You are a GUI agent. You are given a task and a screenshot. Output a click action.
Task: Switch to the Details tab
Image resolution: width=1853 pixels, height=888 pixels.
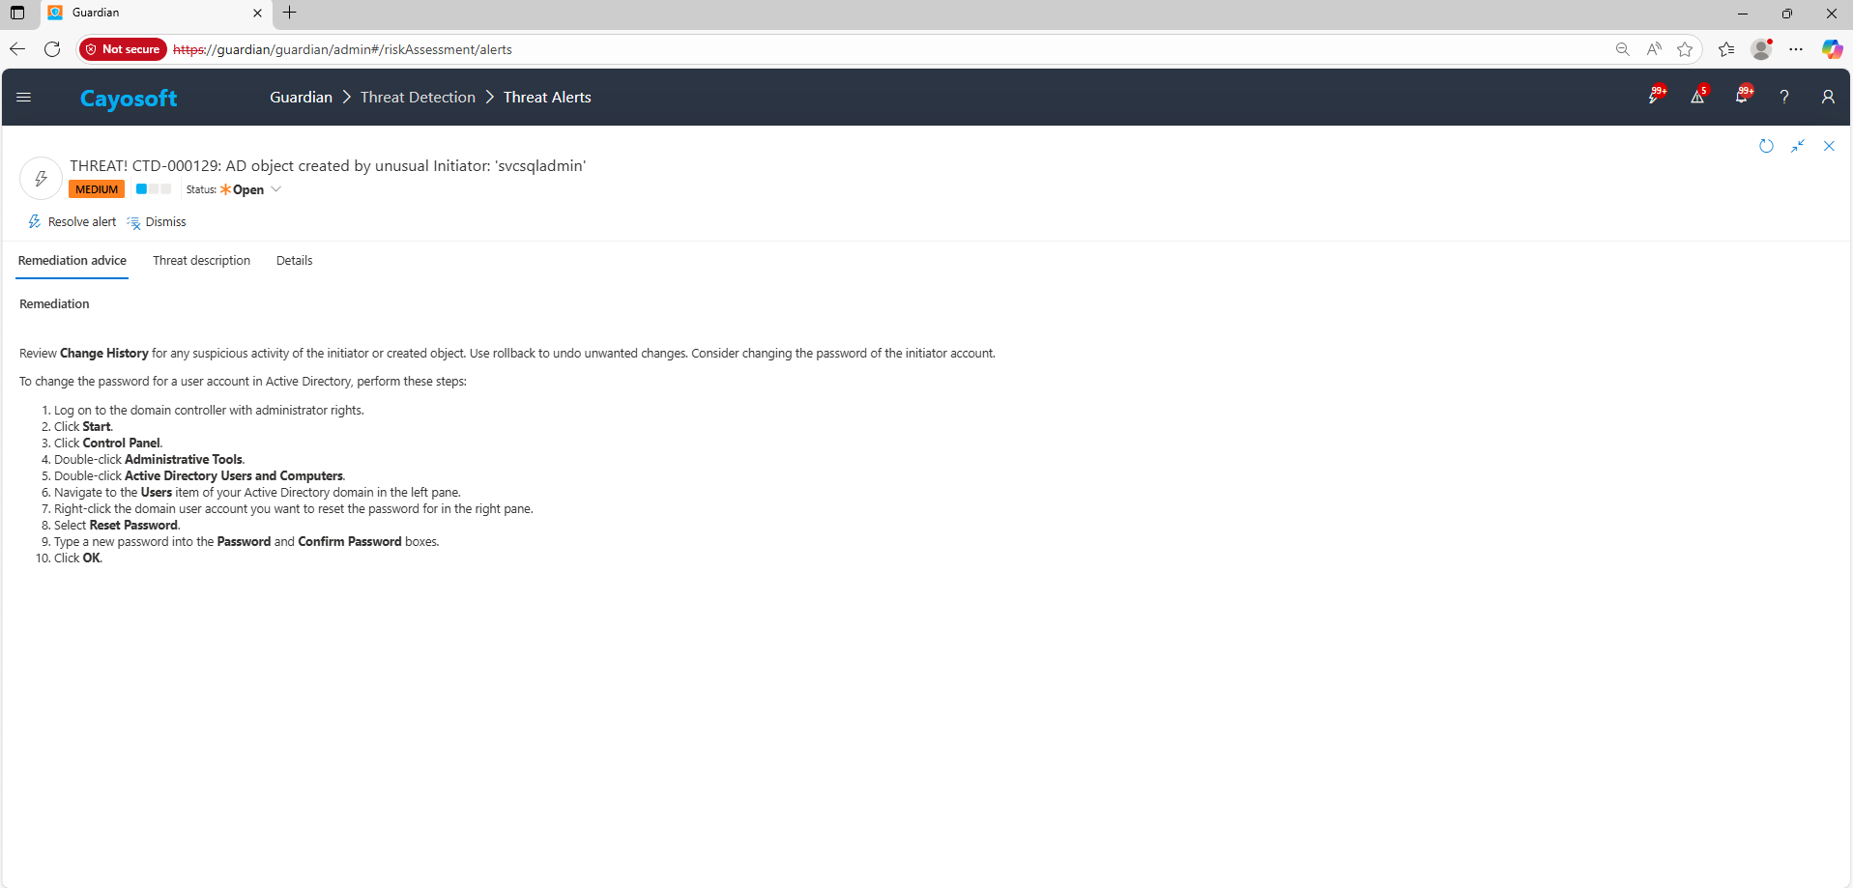(294, 261)
